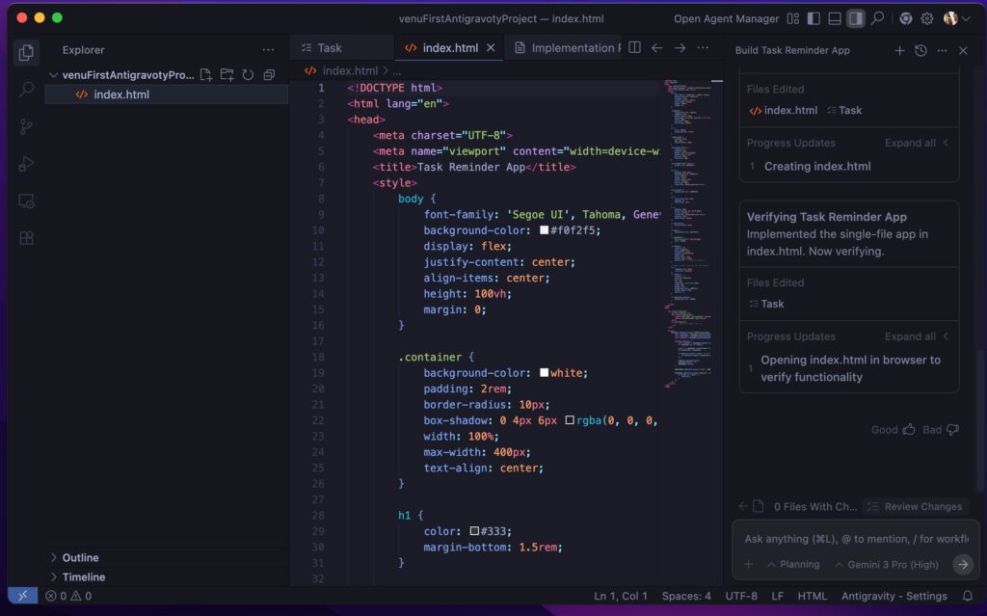Switch to the Implementation Plan tab
987x616 pixels.
(572, 47)
